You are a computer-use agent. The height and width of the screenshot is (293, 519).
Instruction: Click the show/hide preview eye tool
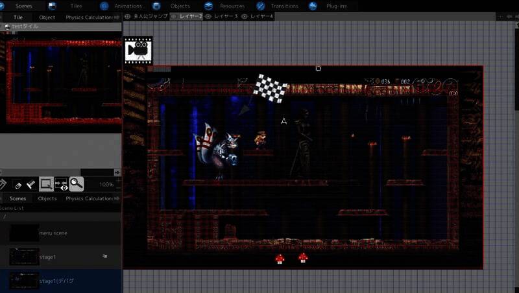point(61,185)
